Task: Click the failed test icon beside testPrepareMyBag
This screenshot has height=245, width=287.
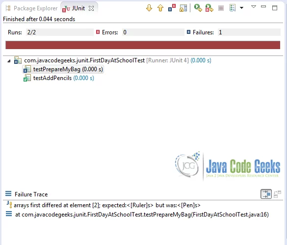Action: coord(27,69)
